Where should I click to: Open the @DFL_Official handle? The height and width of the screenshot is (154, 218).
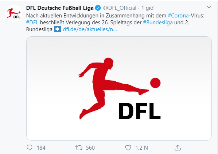(x=120, y=8)
